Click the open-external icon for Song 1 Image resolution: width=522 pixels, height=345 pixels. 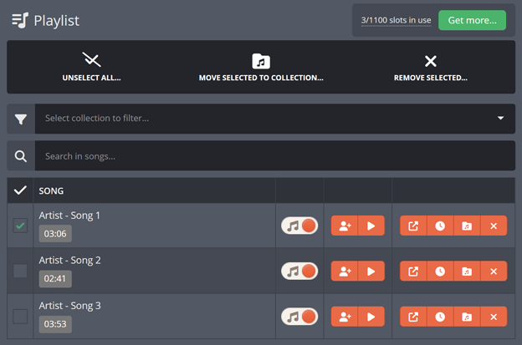tap(413, 226)
